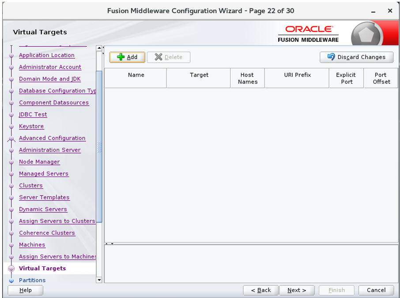Click the navigation pane scroll up arrow
The image size is (400, 298).
click(99, 48)
